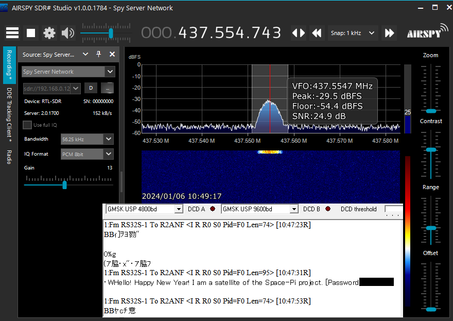Click the DCD B indicator light
This screenshot has height=321, width=453.
[328, 209]
